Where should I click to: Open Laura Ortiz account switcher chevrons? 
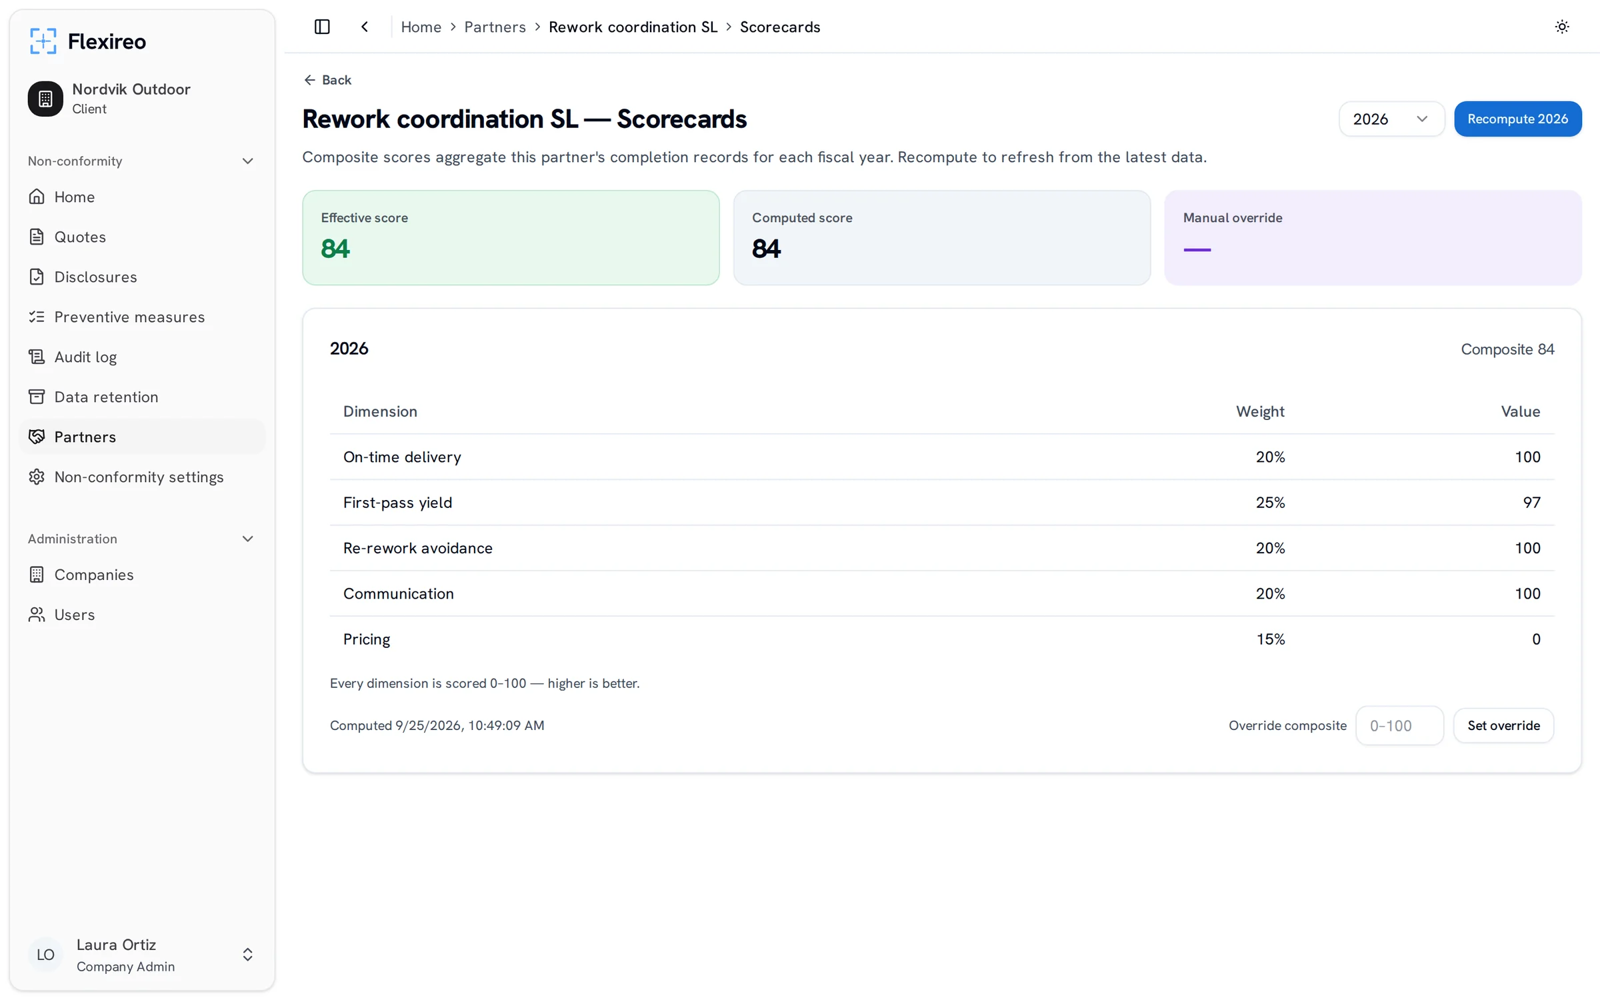pos(247,955)
